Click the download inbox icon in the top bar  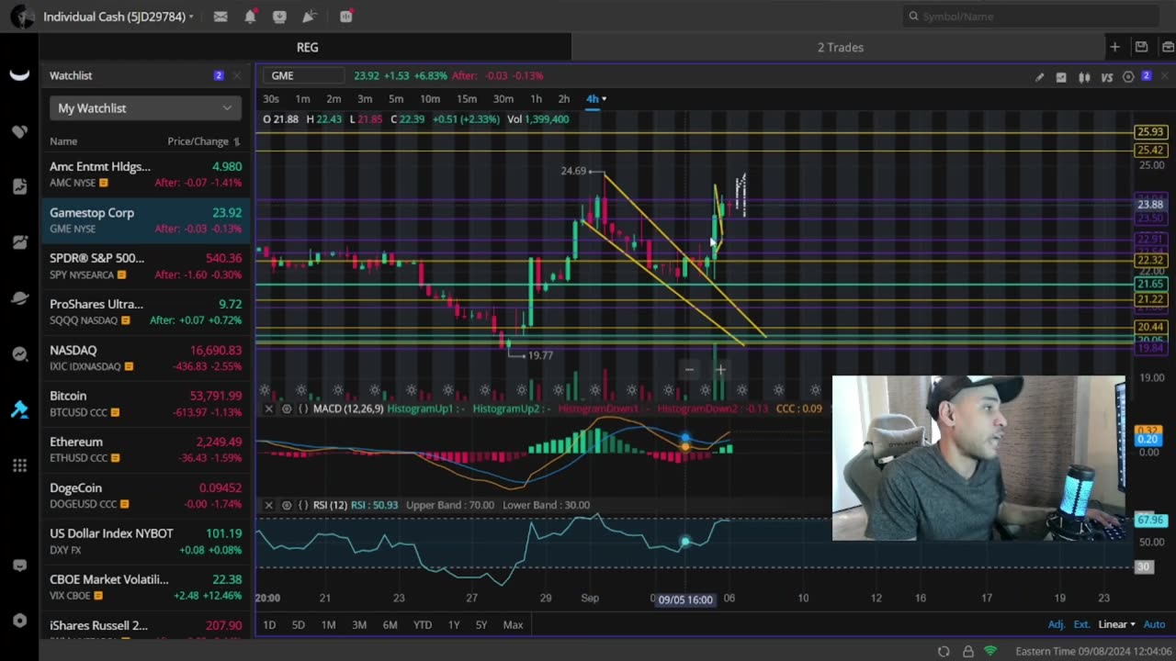279,17
